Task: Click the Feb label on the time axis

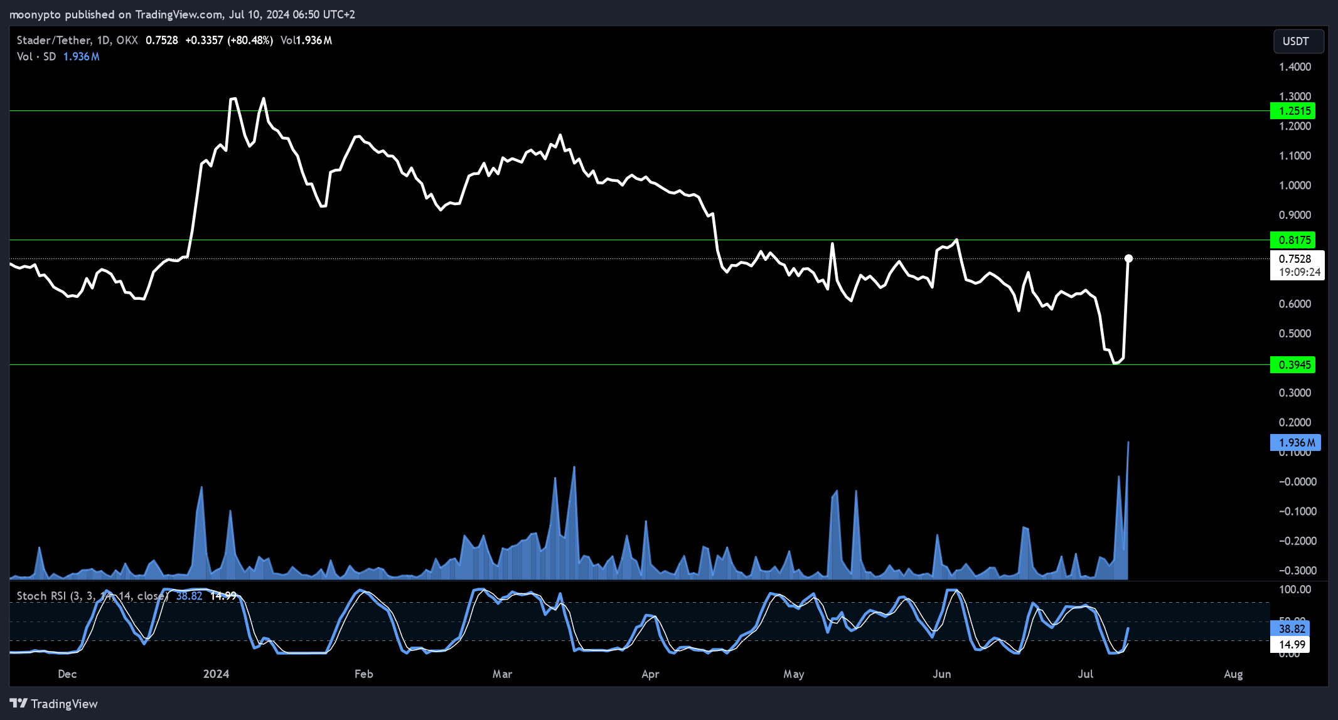Action: click(x=363, y=674)
